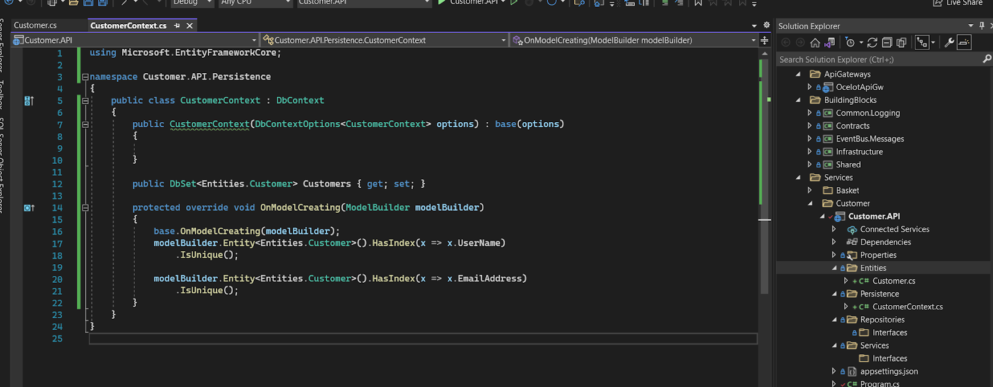Click the override margin icon on line 14

coord(29,208)
